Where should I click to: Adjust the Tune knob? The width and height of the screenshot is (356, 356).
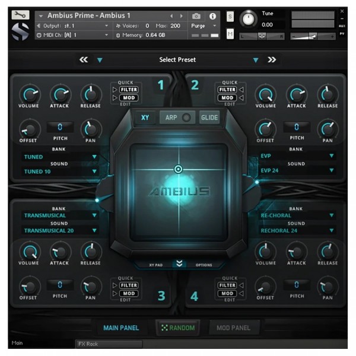point(249,19)
